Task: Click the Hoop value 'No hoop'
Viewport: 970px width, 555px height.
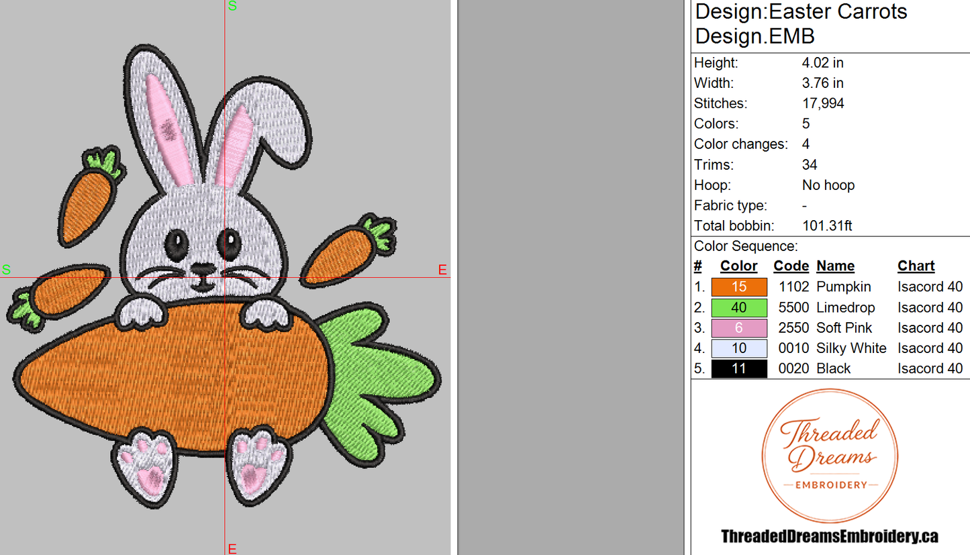Action: pos(828,185)
